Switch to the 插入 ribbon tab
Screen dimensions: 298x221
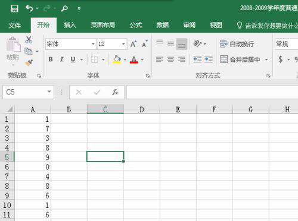pos(70,25)
